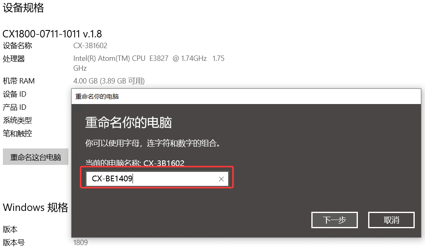Clear the computer name with the X icon

221,179
